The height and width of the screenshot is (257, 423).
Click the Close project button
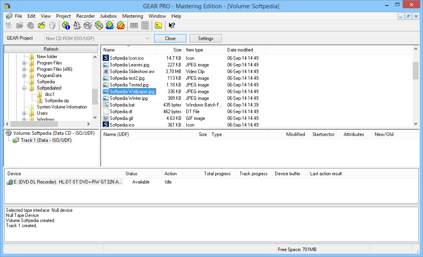170,38
